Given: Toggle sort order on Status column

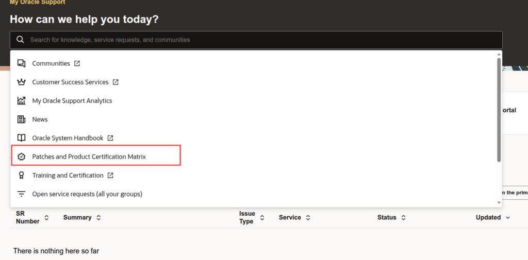Looking at the screenshot, I should tap(403, 218).
